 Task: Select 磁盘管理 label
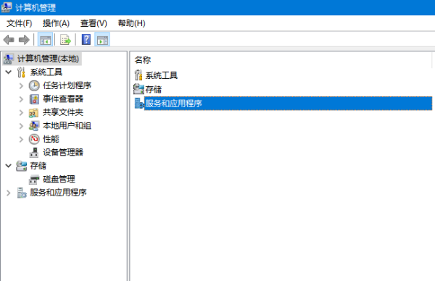[59, 179]
